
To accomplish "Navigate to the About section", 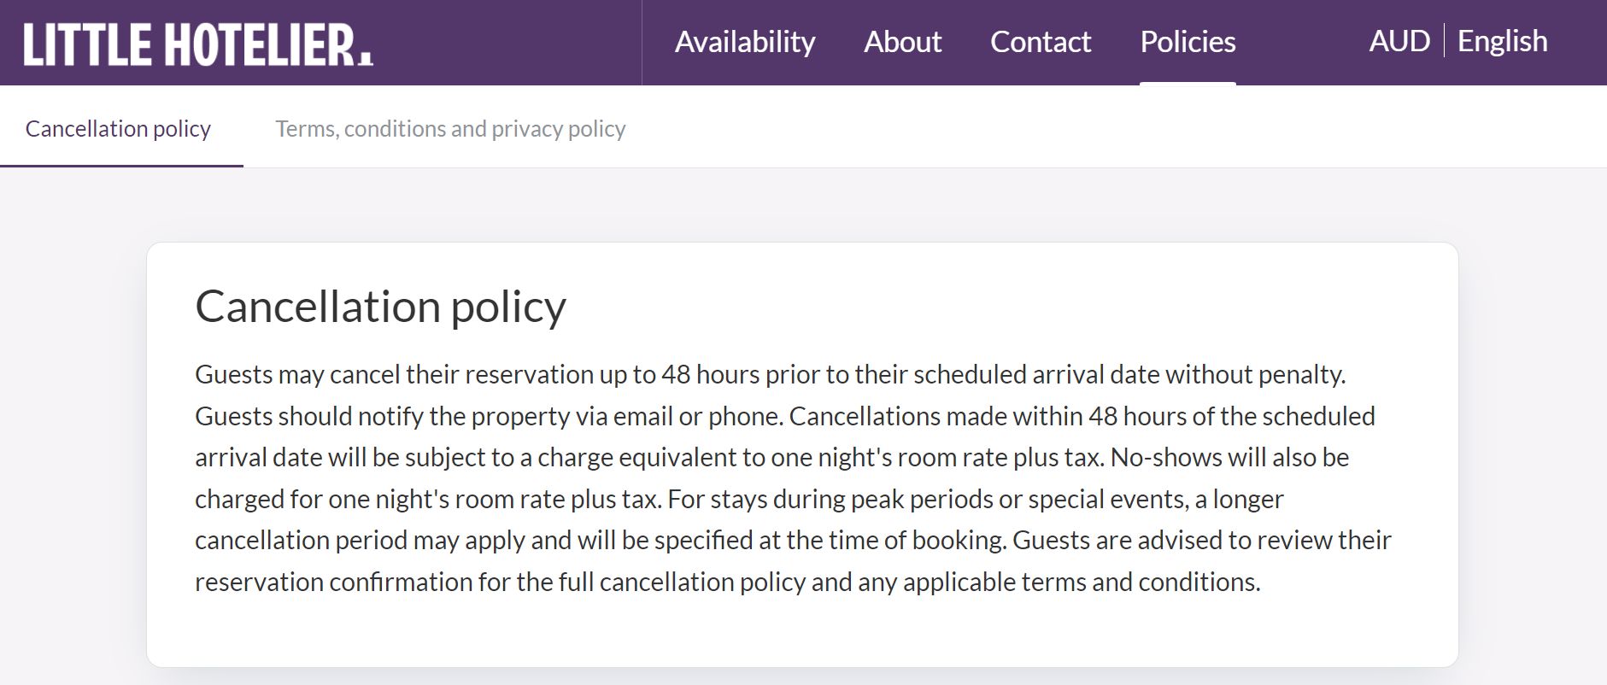I will point(902,42).
